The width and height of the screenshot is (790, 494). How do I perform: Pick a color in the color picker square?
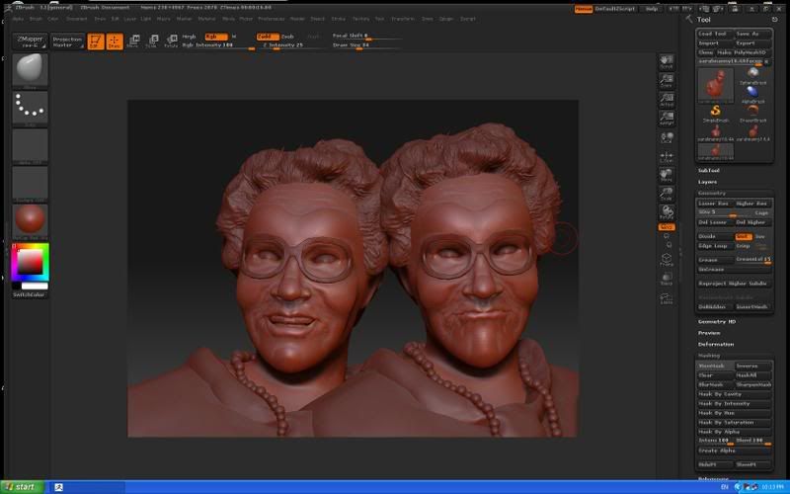[30, 262]
